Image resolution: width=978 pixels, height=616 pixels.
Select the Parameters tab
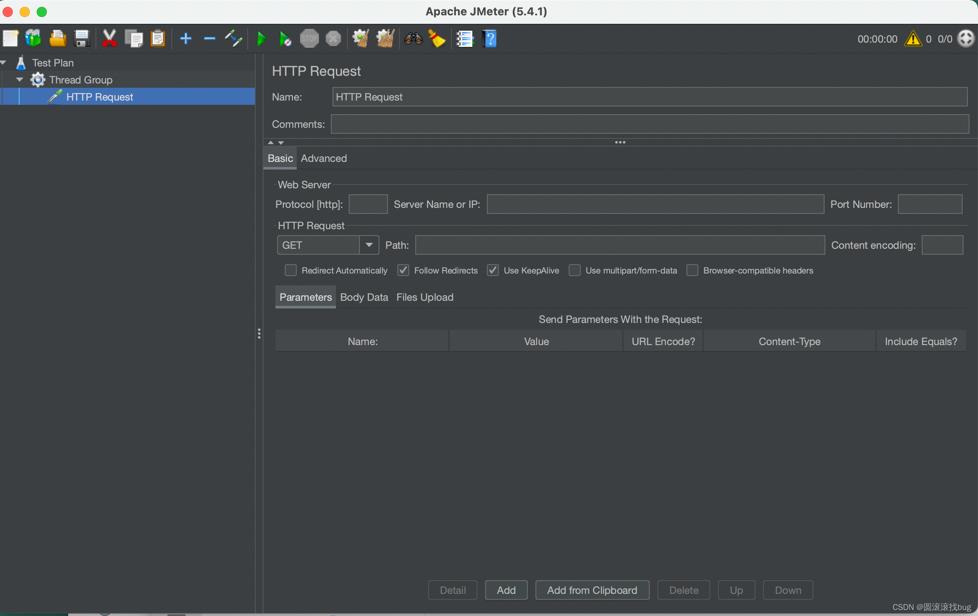[x=306, y=297]
